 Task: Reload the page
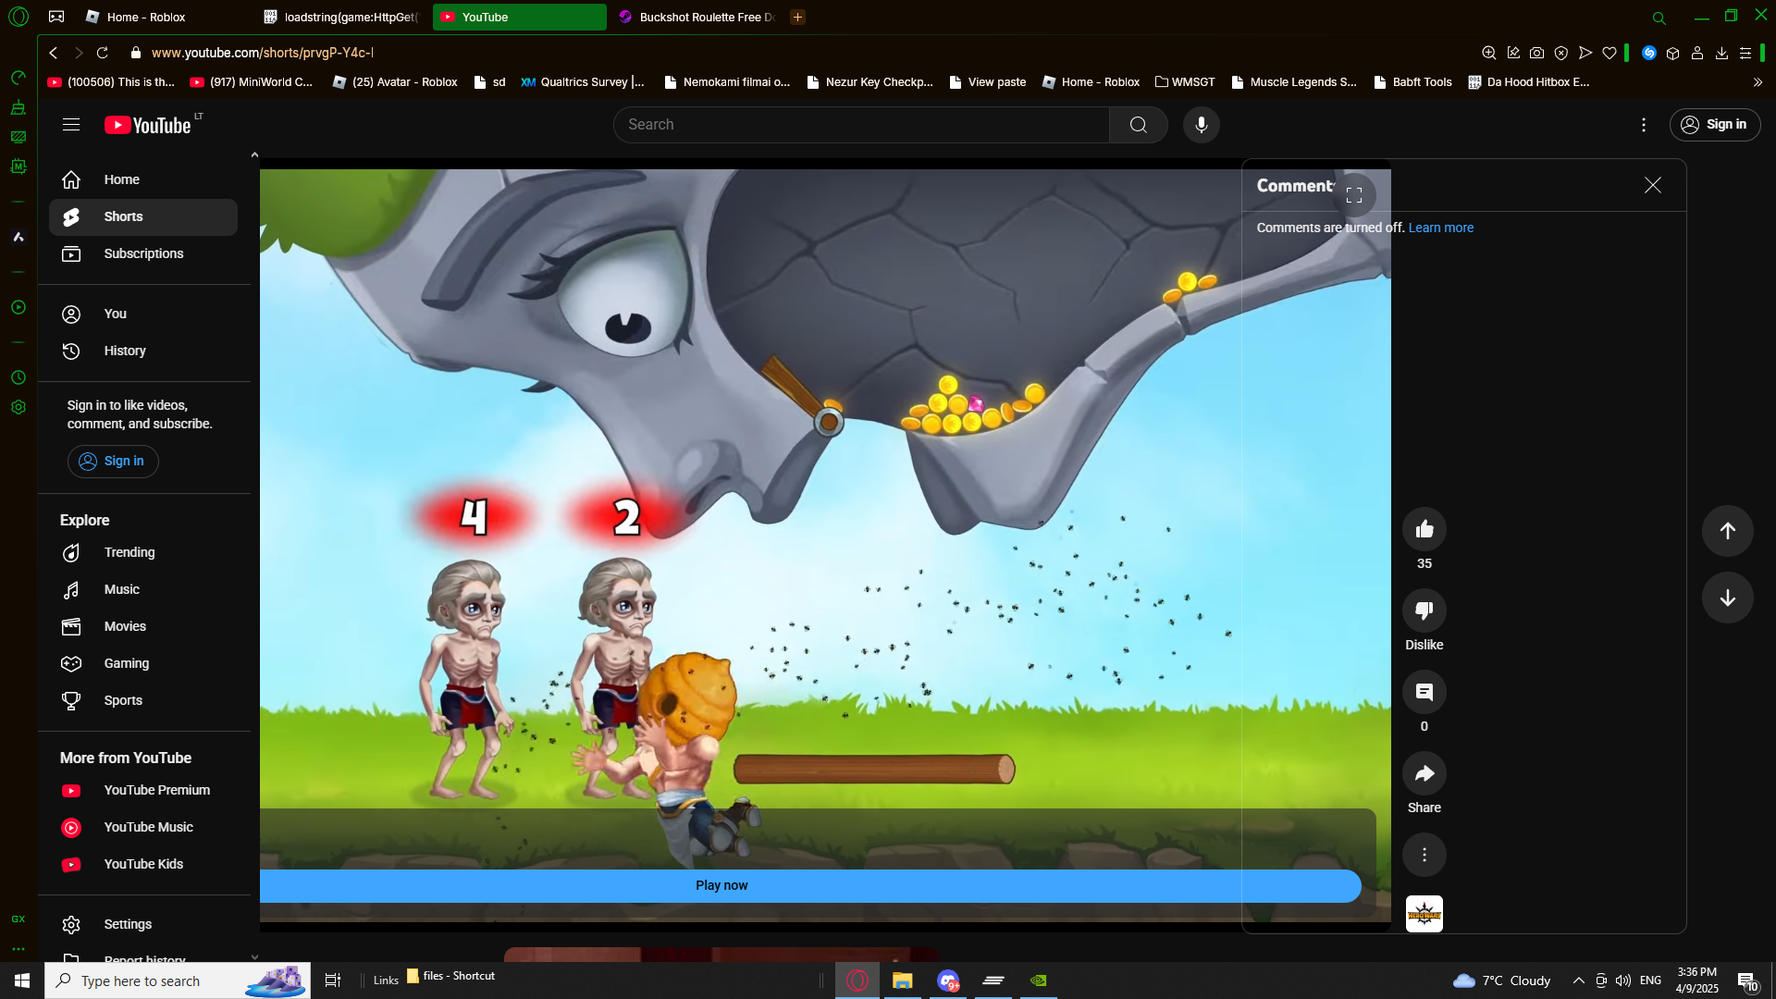point(103,53)
